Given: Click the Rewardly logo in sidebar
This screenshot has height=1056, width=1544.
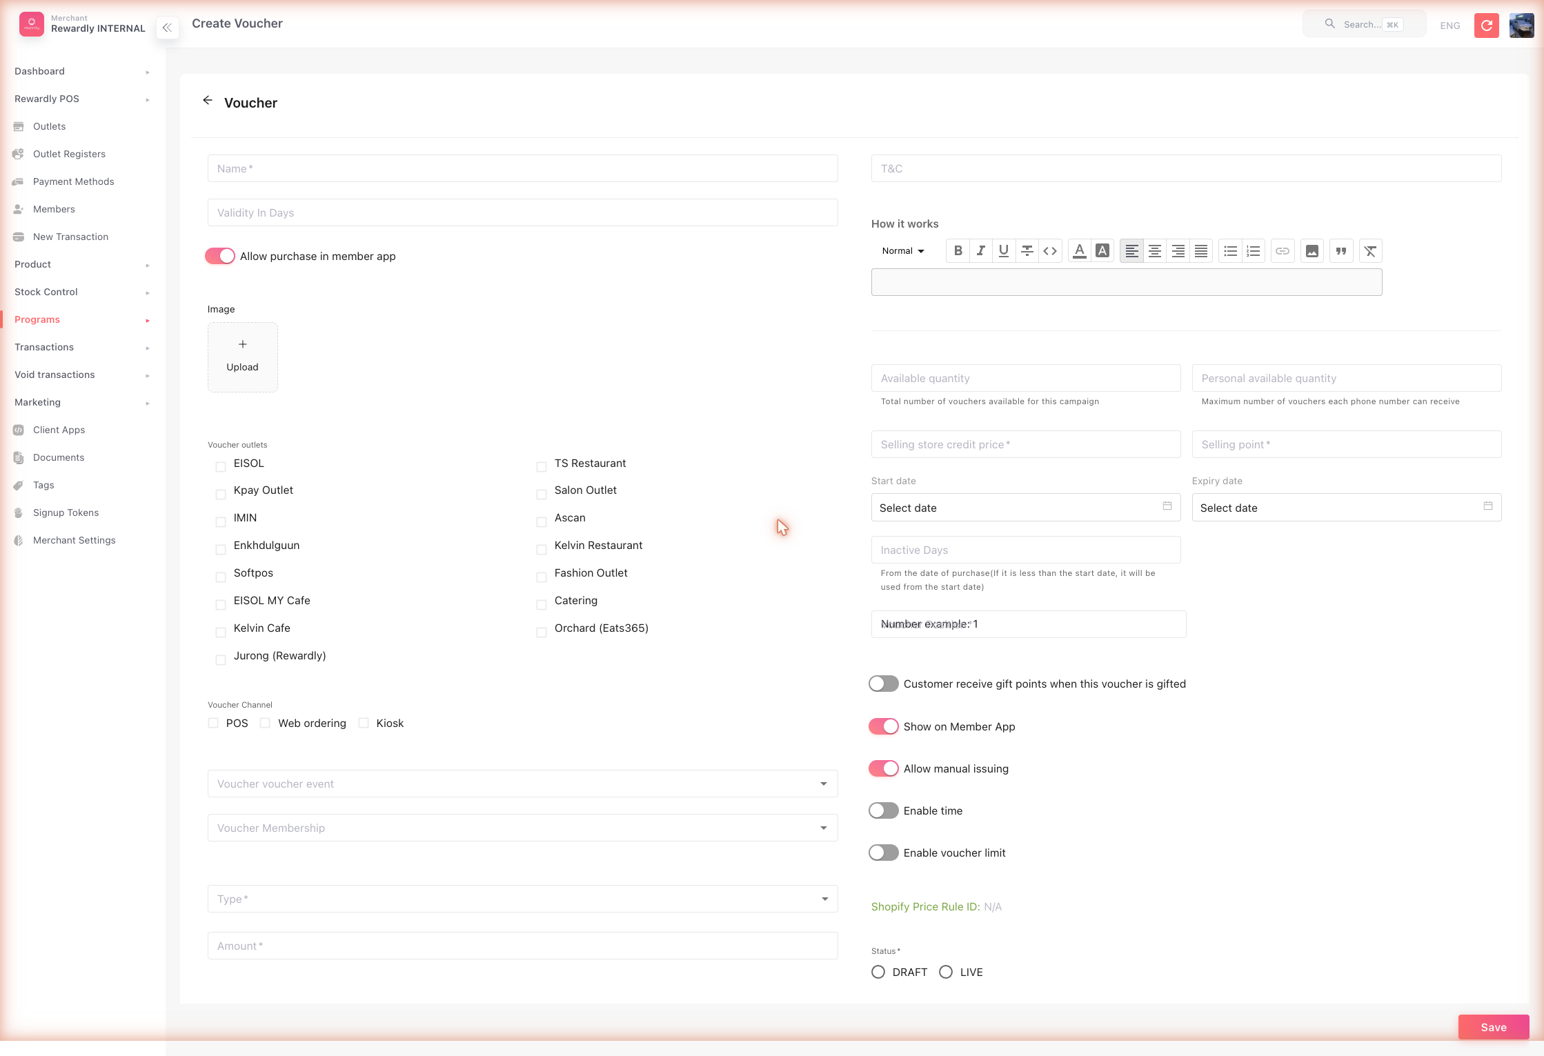Looking at the screenshot, I should tap(32, 24).
